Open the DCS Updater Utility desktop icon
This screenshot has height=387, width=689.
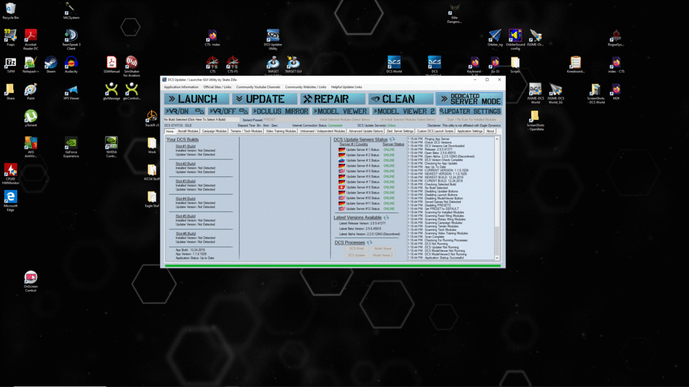pyautogui.click(x=273, y=39)
